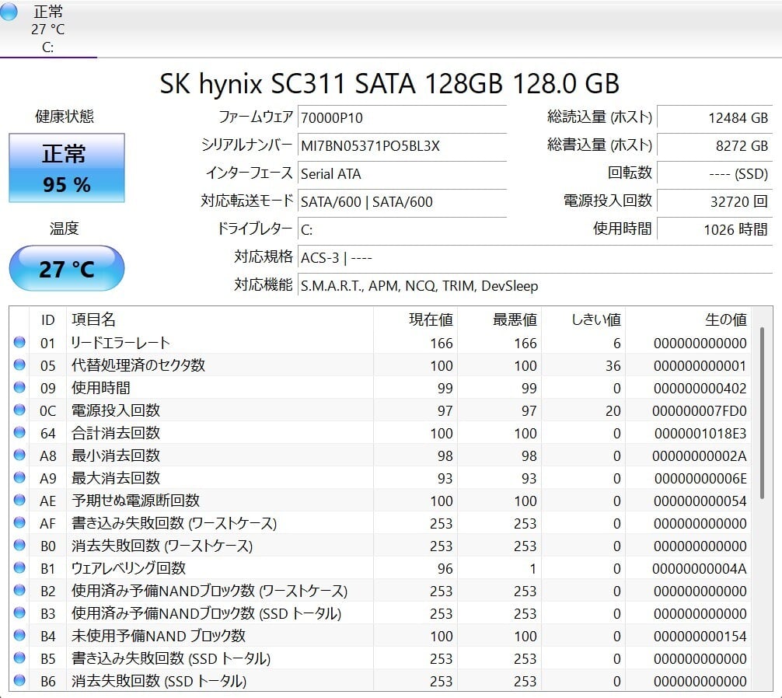Click status orb for 未使用予備NAND ブロック数 row

[19, 636]
